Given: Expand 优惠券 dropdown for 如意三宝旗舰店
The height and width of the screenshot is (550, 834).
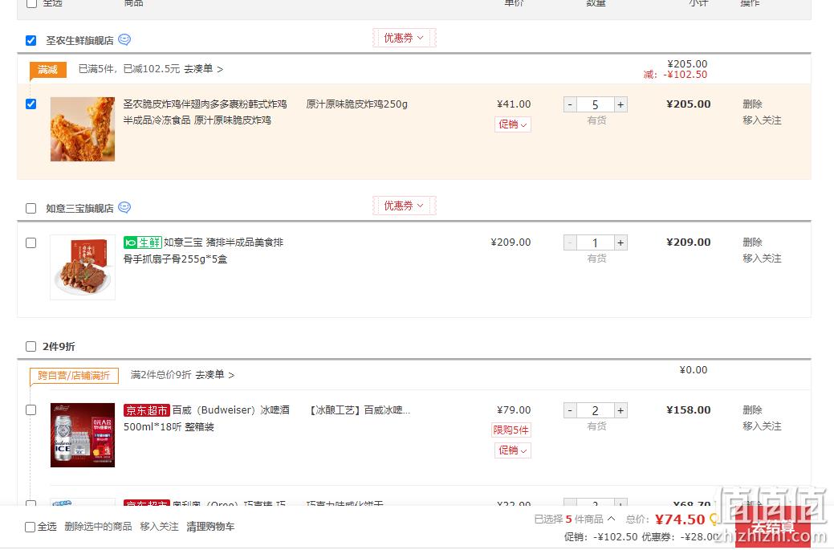Looking at the screenshot, I should point(405,206).
